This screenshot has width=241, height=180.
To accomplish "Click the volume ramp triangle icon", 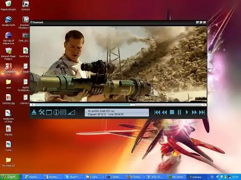I will [71, 112].
